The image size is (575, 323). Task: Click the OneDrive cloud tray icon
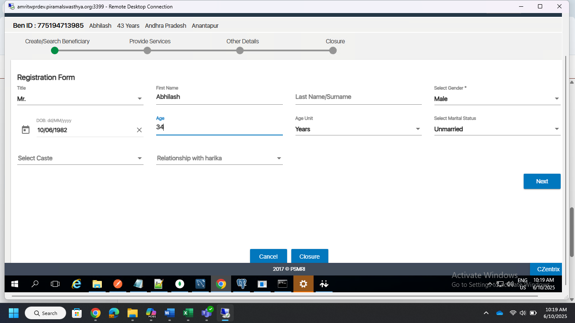point(500,313)
